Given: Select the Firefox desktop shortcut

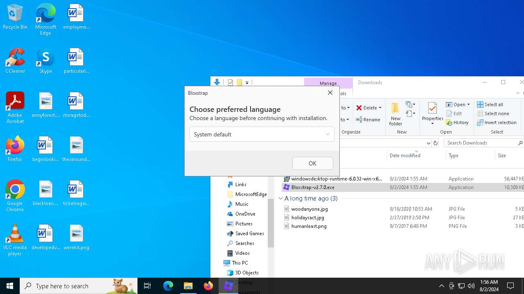Looking at the screenshot, I should [x=15, y=149].
